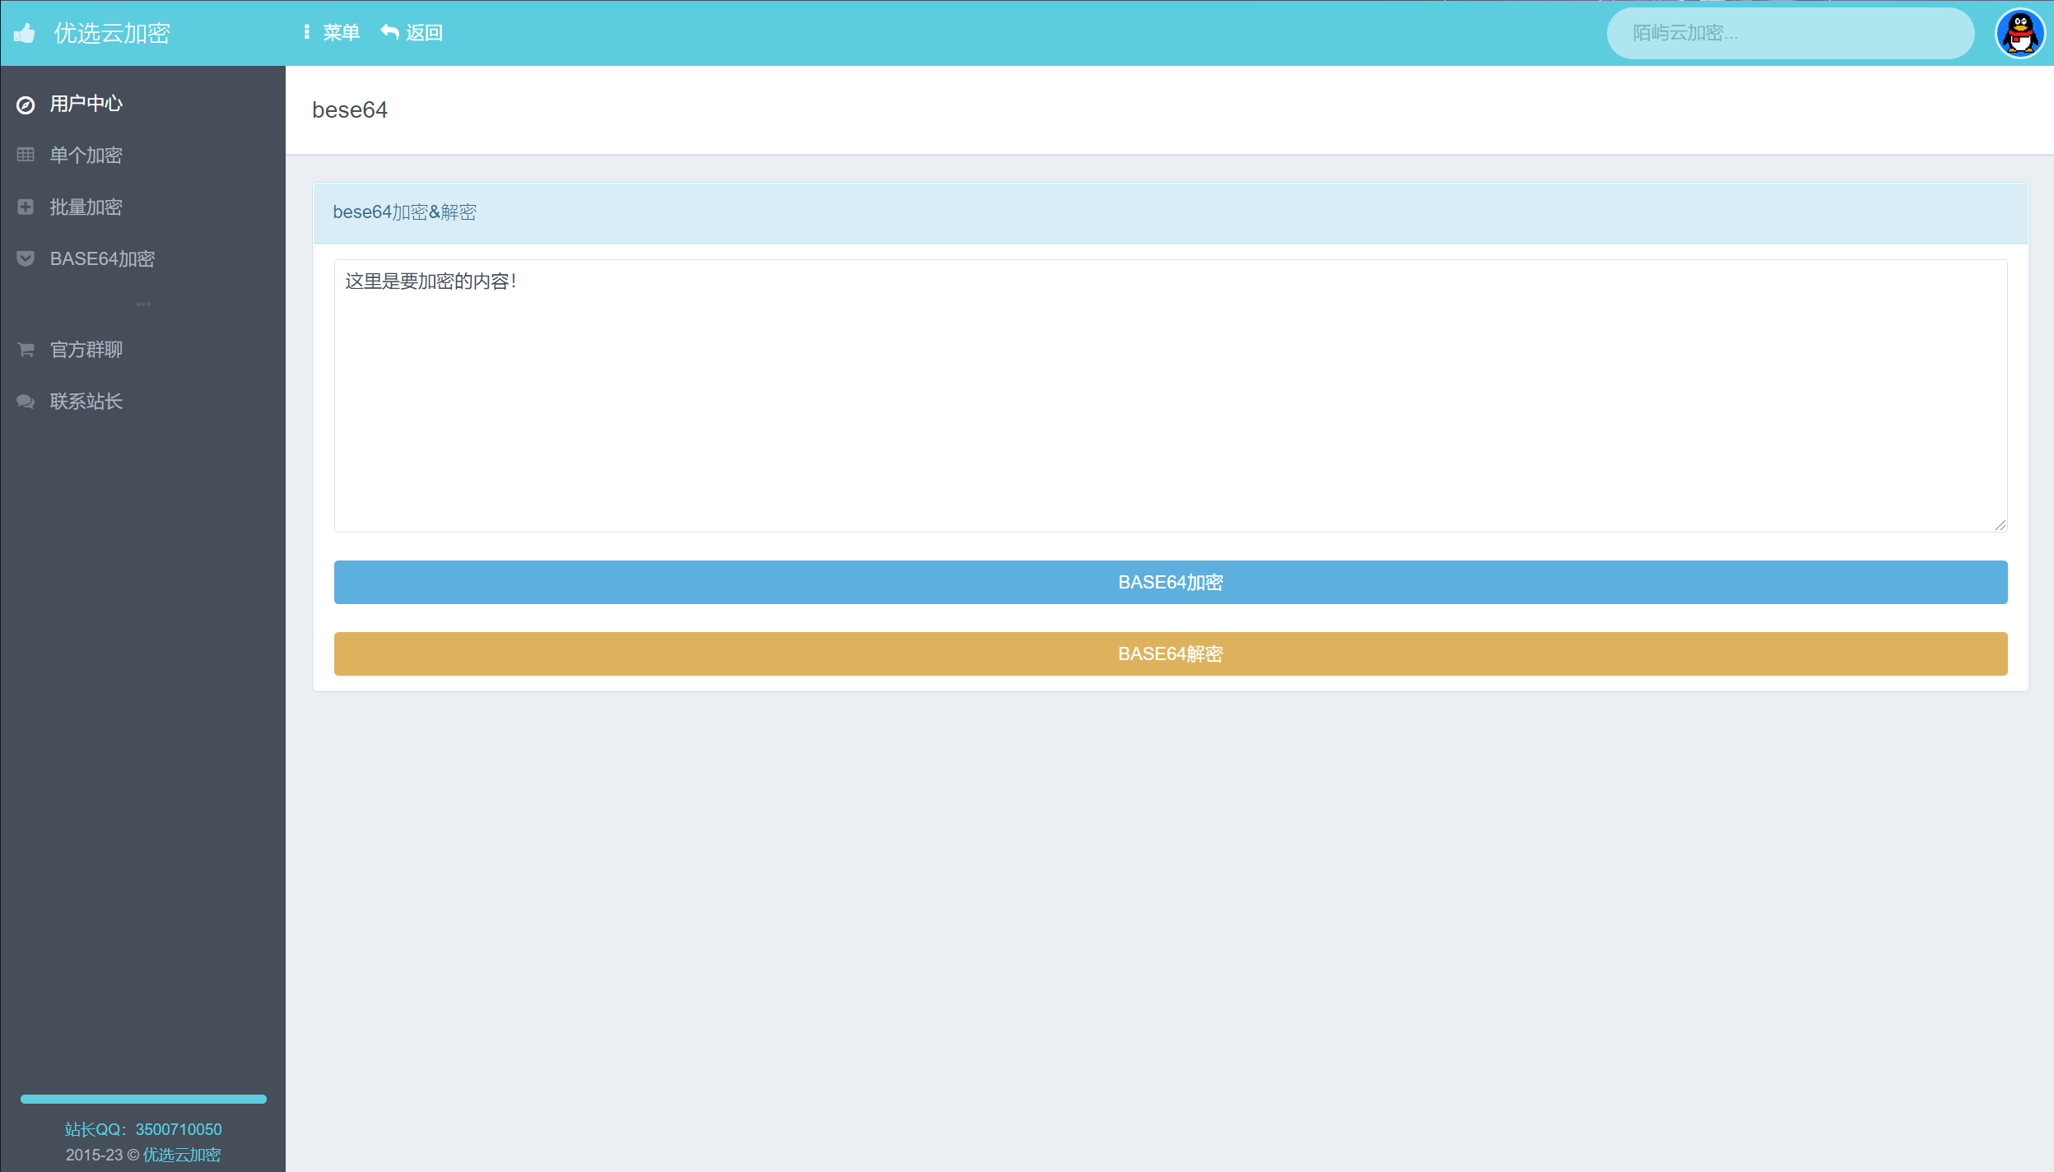
Task: Click the 返回 back arrow icon
Action: click(x=389, y=32)
